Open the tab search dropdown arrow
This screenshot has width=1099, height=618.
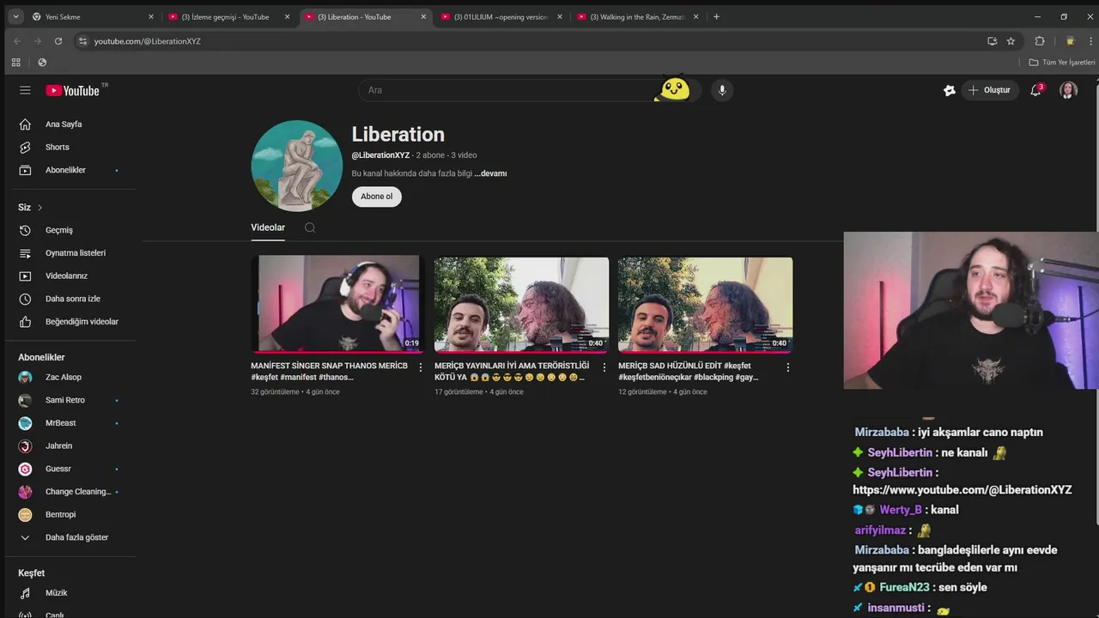[x=15, y=16]
